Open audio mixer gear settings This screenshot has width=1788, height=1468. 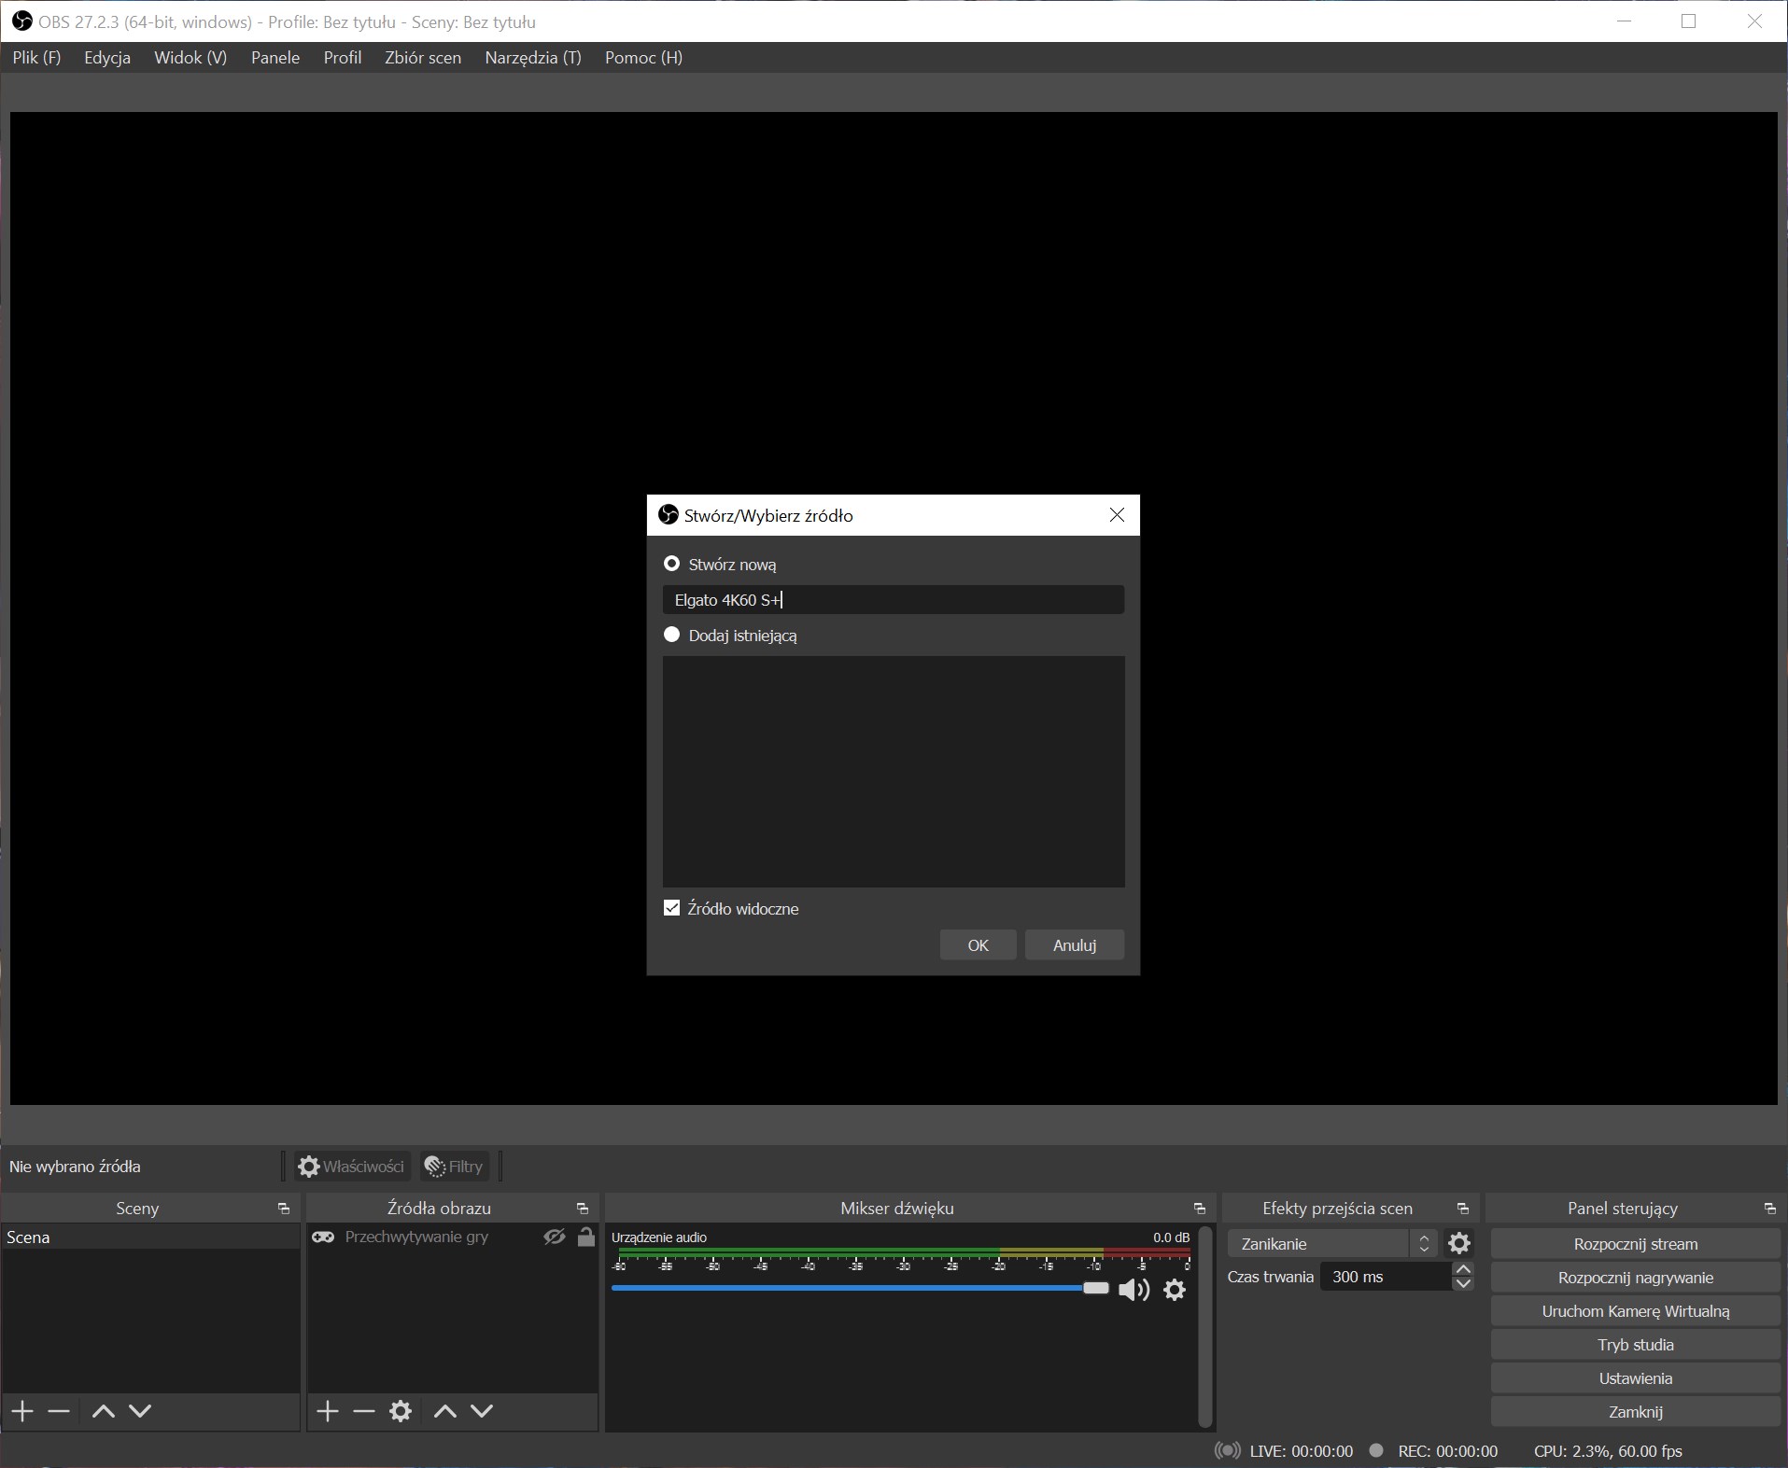[x=1175, y=1290]
